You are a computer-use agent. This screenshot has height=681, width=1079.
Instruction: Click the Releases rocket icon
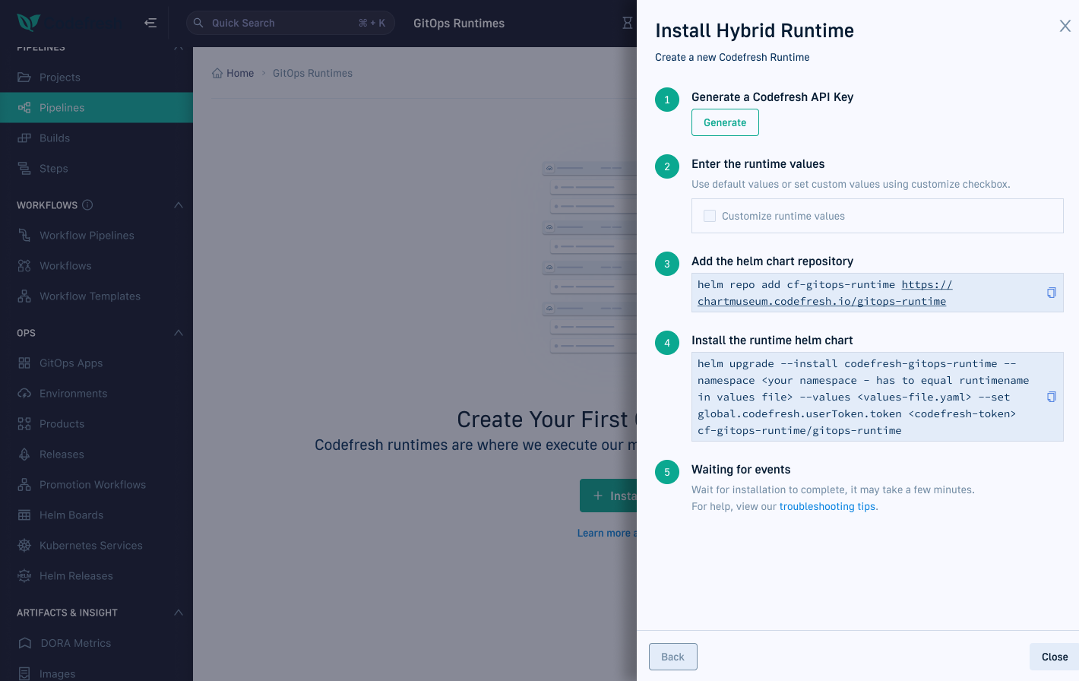24,455
